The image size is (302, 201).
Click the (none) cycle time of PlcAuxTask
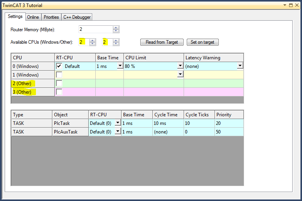168,132
